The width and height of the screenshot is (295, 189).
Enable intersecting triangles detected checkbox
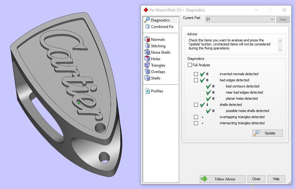click(196, 123)
